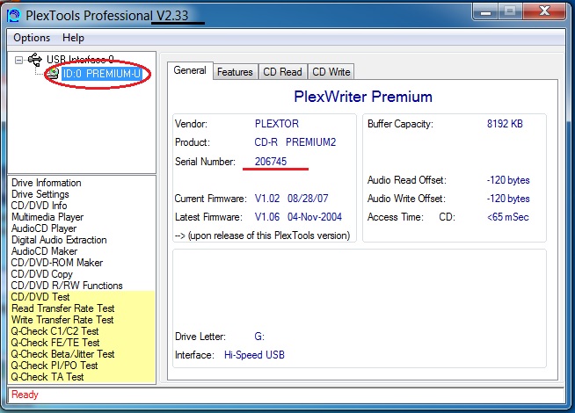The image size is (575, 413).
Task: Click the Audio Read Offset value
Action: click(x=508, y=180)
